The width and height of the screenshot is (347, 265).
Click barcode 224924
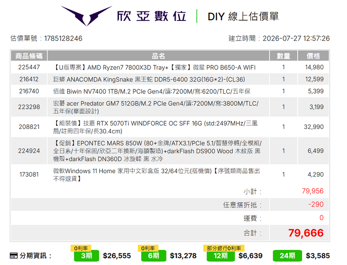tap(29, 151)
